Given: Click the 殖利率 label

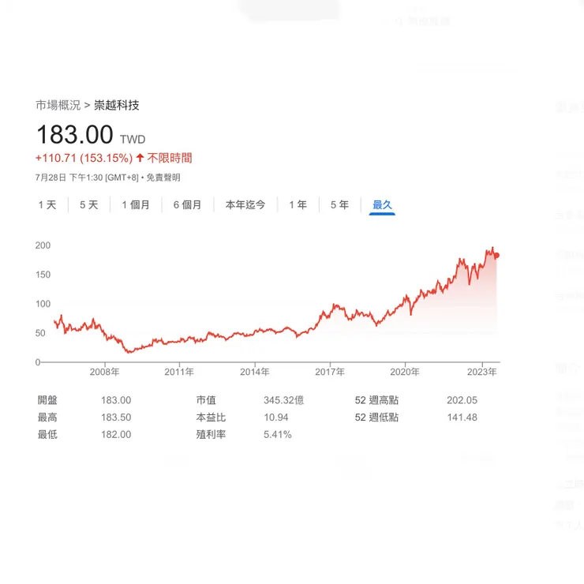Looking at the screenshot, I should pos(211,435).
